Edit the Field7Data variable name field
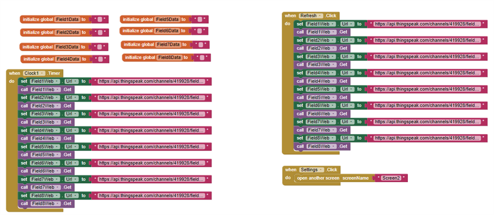Screen dimensions: 494x215 coord(168,45)
